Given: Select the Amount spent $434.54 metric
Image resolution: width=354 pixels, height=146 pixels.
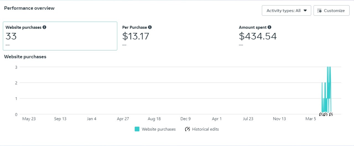Looking at the screenshot, I should point(257,36).
